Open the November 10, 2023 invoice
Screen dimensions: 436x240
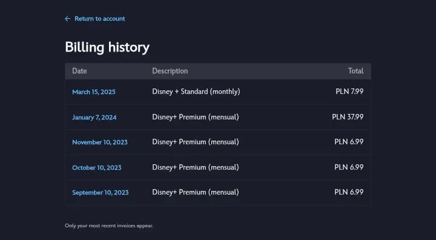point(100,142)
